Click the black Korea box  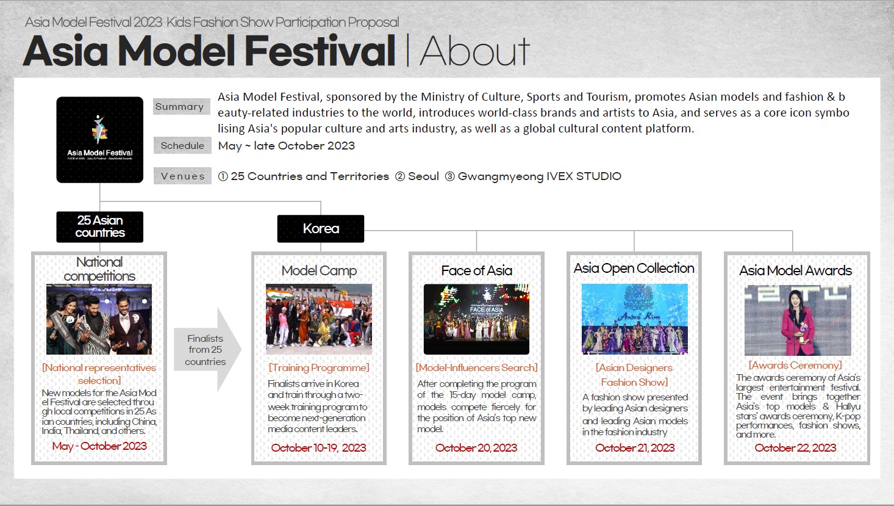point(321,229)
